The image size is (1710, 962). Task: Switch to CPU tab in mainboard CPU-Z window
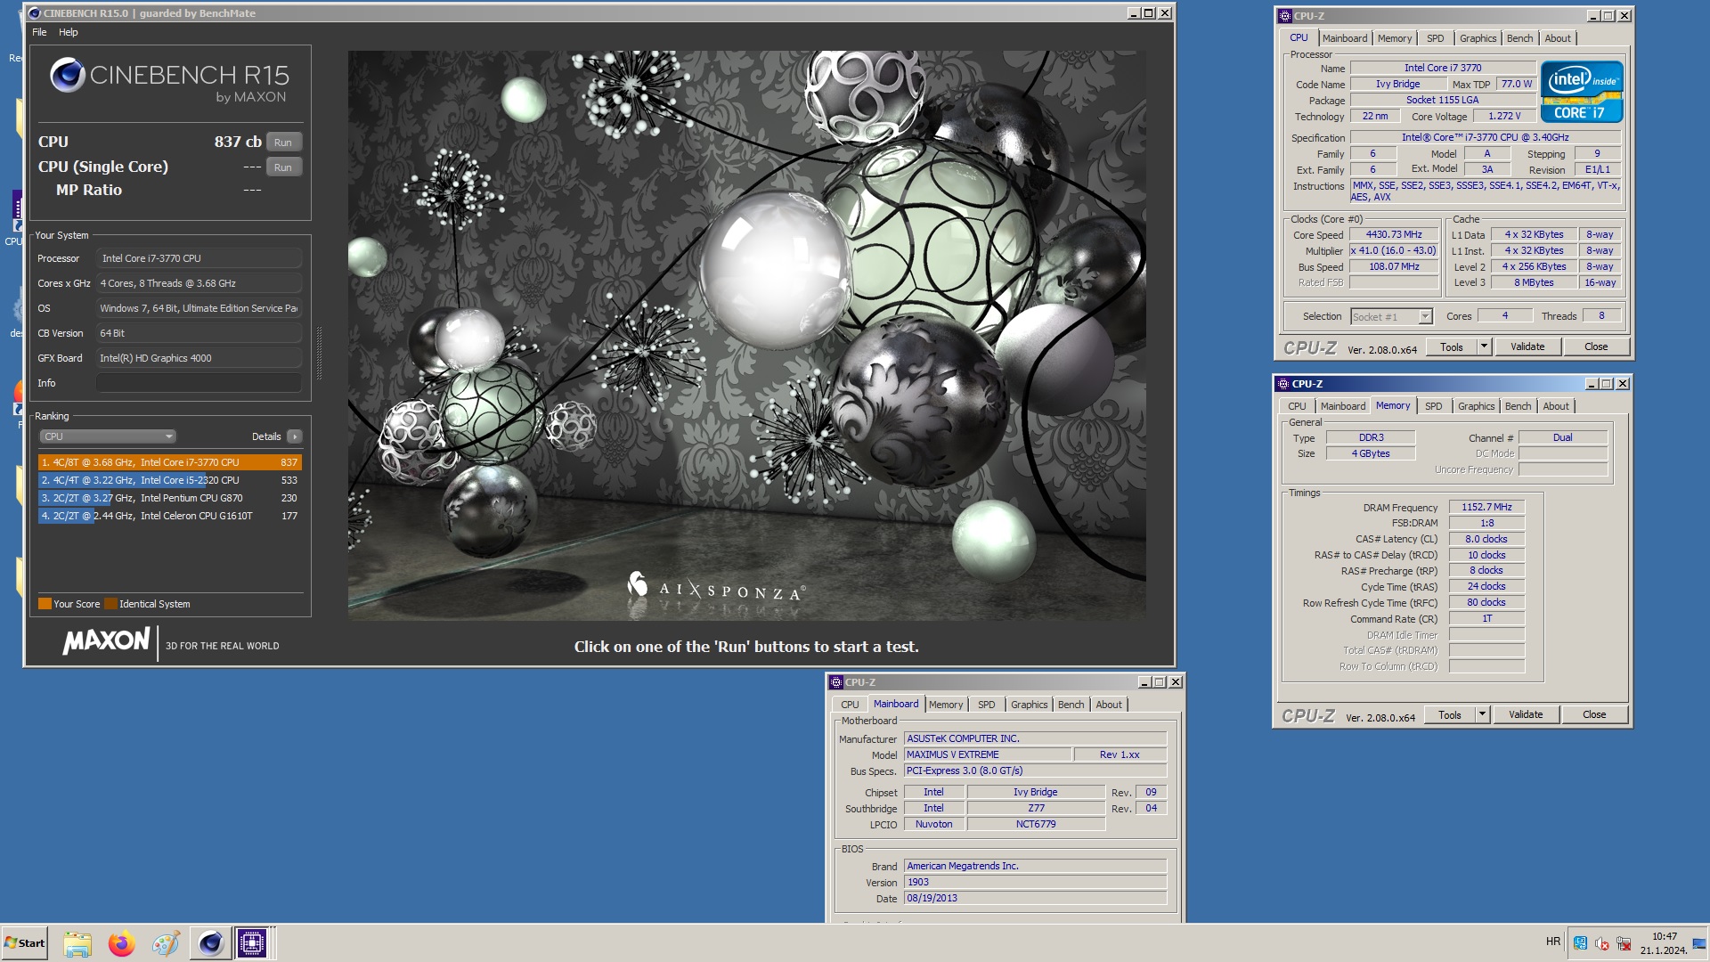(850, 705)
